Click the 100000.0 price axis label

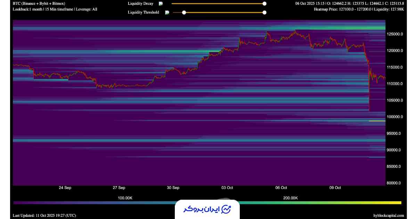coord(395,117)
